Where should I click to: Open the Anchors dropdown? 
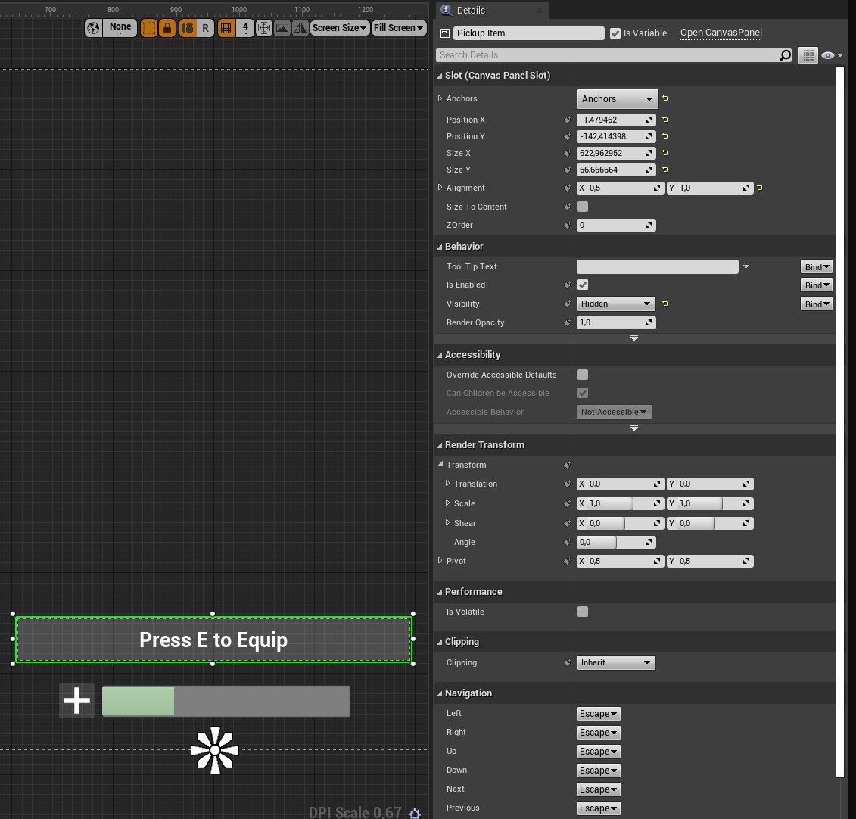point(617,99)
